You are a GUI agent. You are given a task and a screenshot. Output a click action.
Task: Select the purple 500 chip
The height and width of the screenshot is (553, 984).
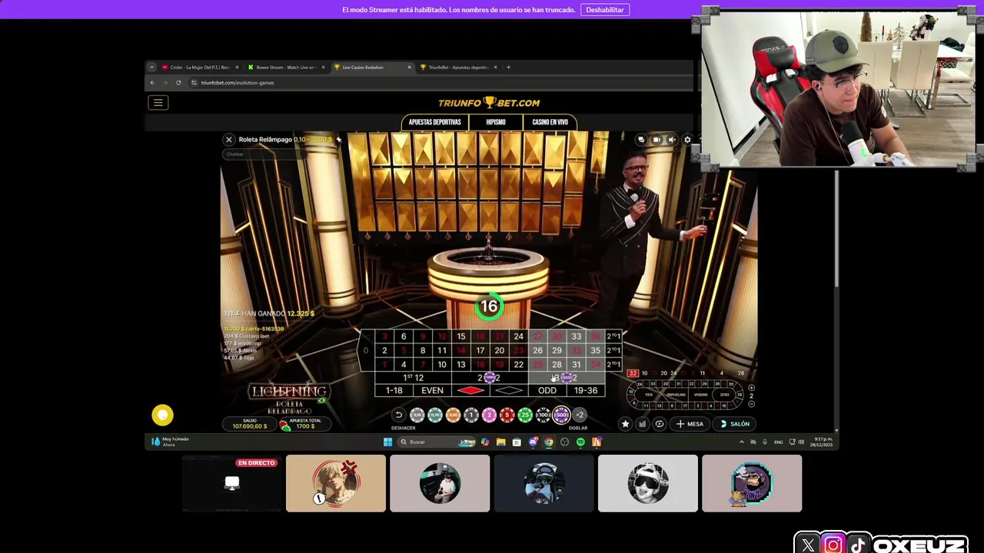click(x=562, y=415)
